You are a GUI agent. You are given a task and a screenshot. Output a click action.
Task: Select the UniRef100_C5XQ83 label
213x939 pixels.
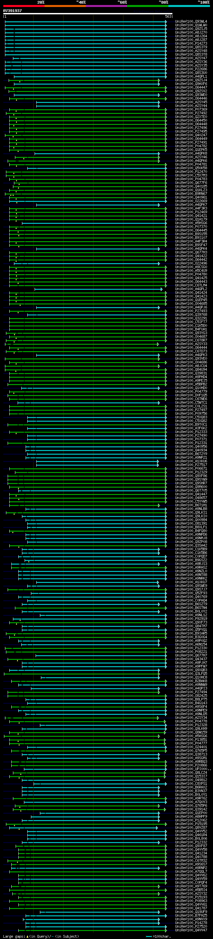pos(191,417)
